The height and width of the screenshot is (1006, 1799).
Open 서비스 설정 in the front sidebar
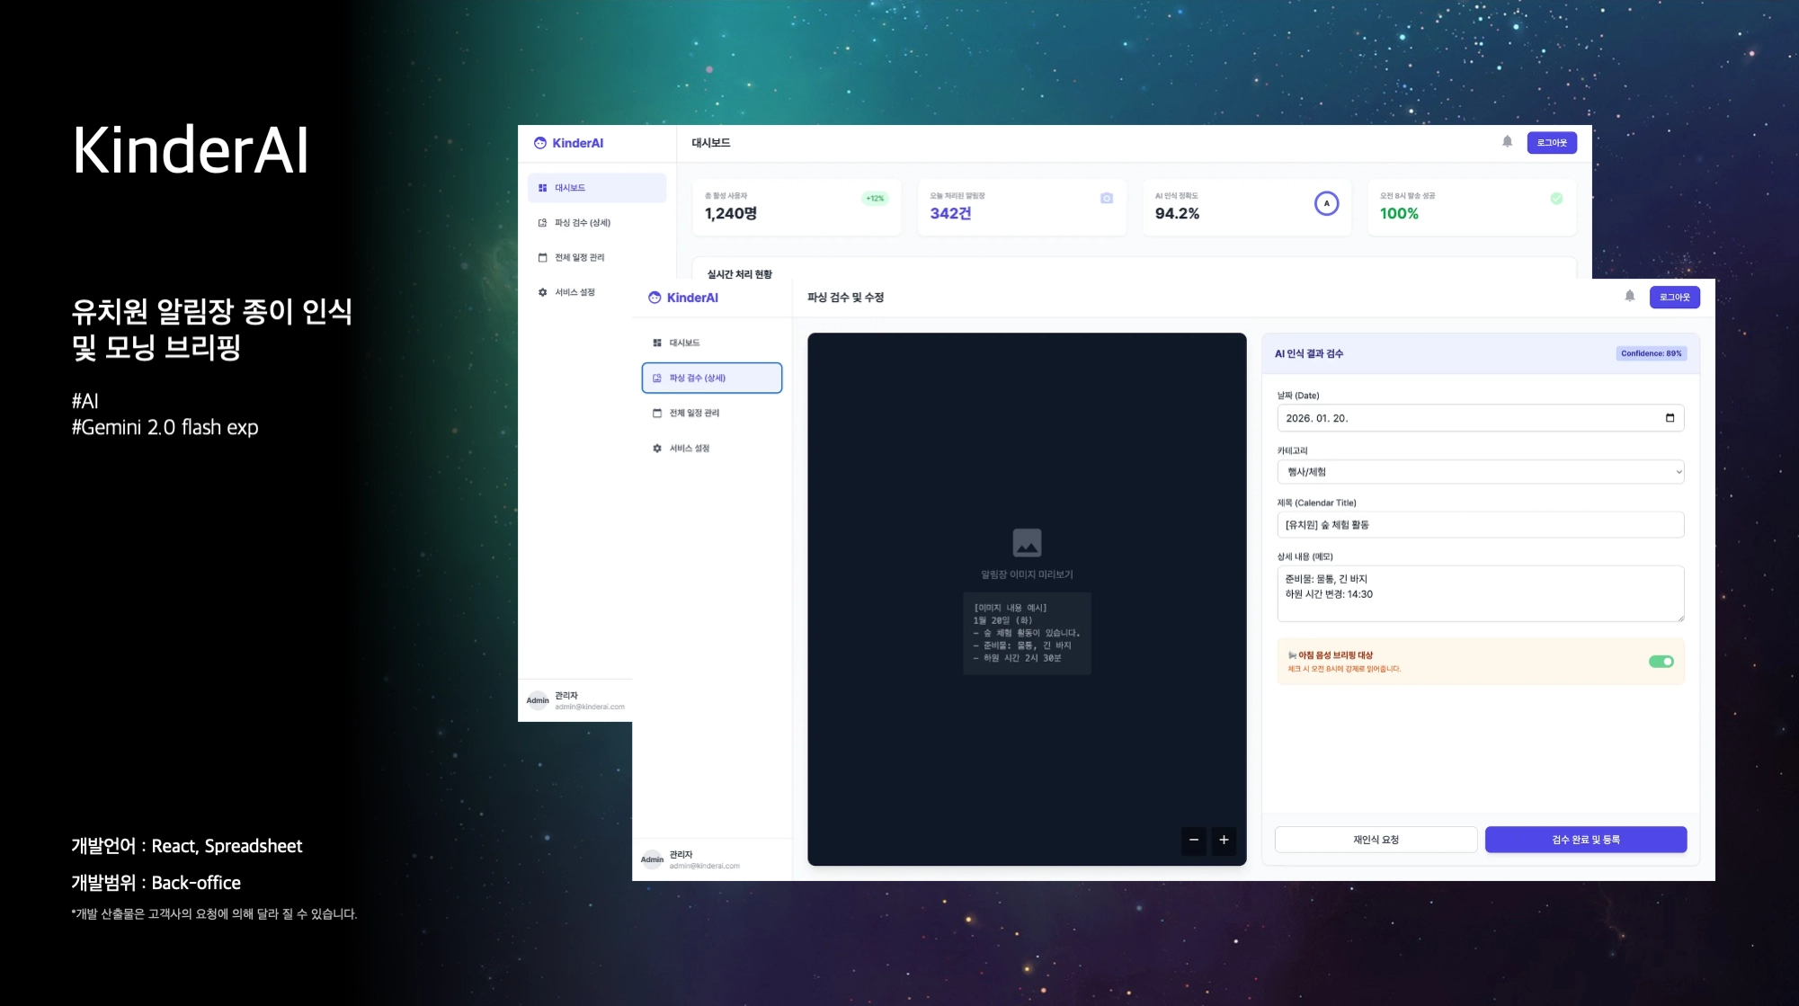689,449
